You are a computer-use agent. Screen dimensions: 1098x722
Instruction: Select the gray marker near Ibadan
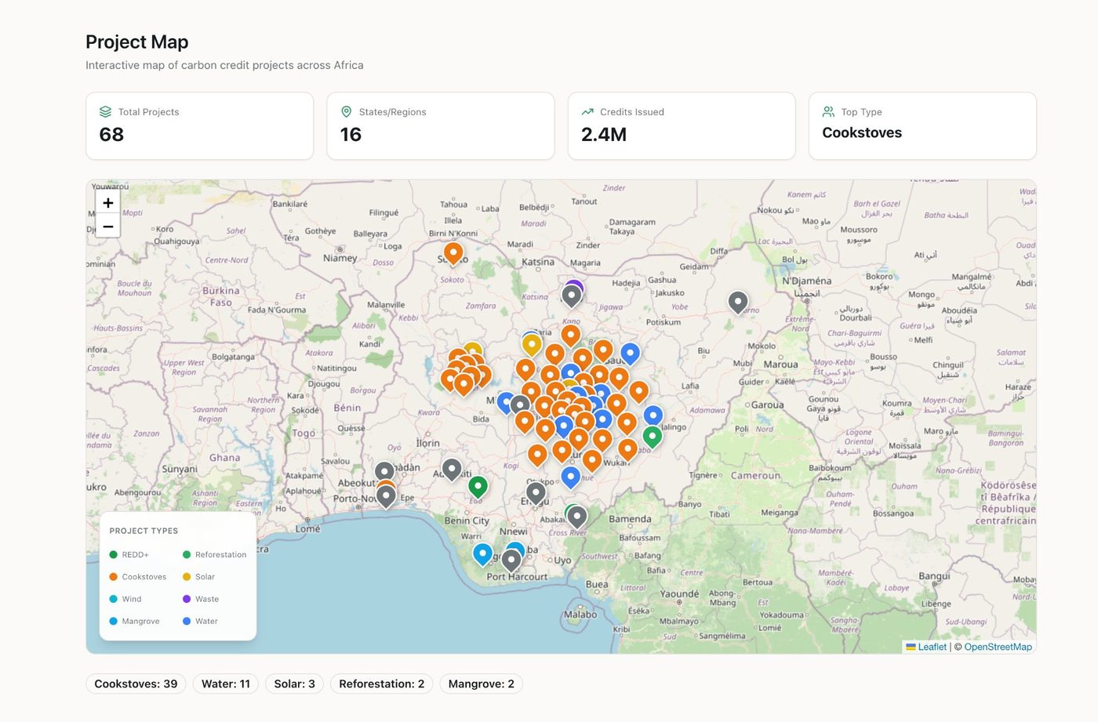[x=384, y=472]
